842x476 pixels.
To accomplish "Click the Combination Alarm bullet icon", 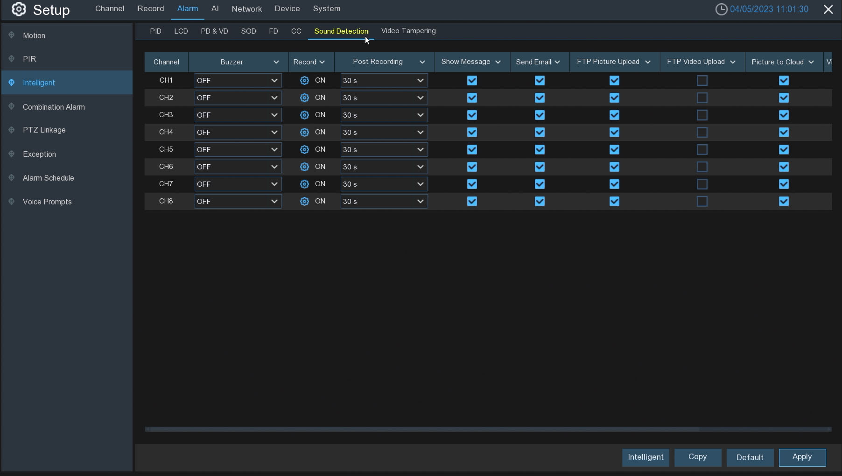I will [x=12, y=106].
